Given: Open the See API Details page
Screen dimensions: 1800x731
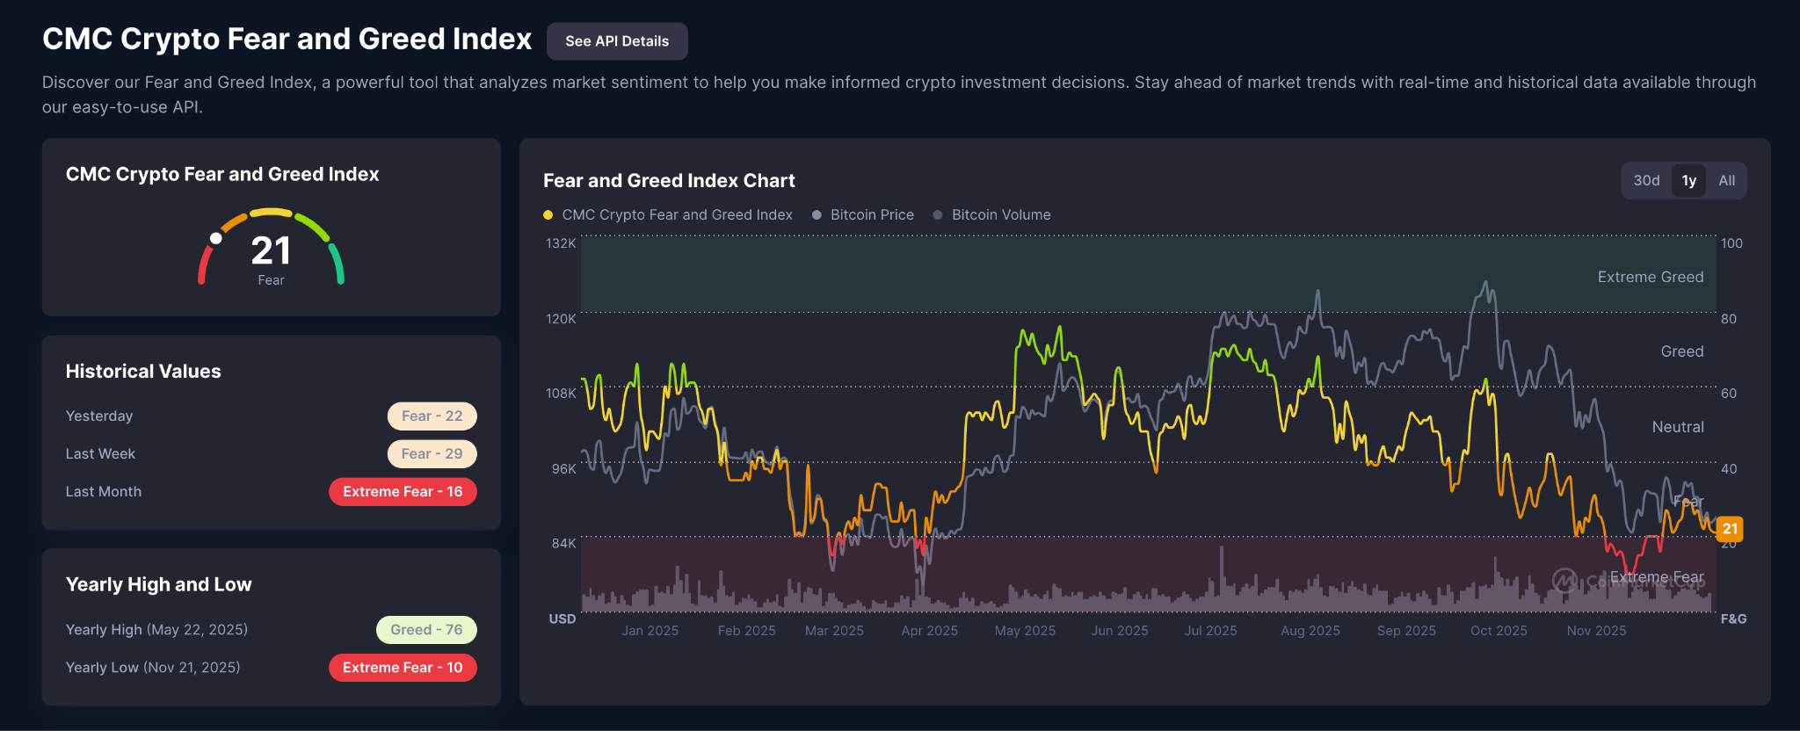Looking at the screenshot, I should (617, 40).
